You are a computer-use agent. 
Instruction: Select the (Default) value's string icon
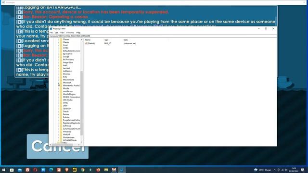[86, 43]
